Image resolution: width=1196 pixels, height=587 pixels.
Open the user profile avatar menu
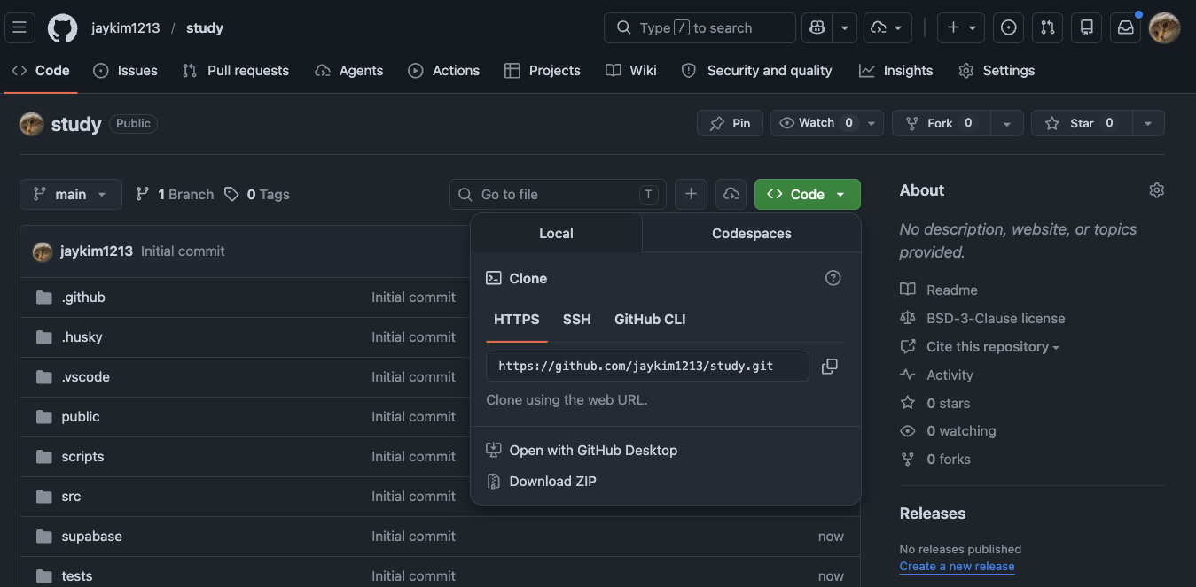[1164, 28]
